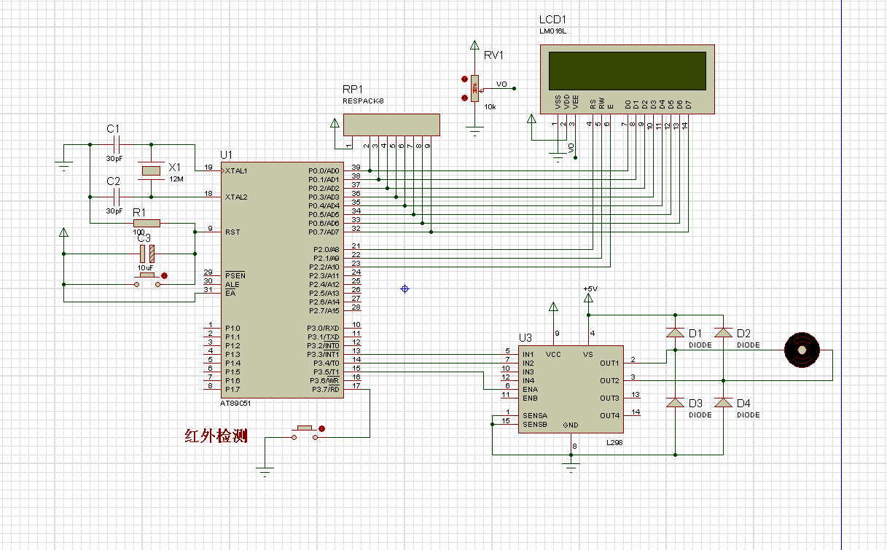Select the D1 diode symbol
This screenshot has height=550, width=887.
(x=676, y=332)
